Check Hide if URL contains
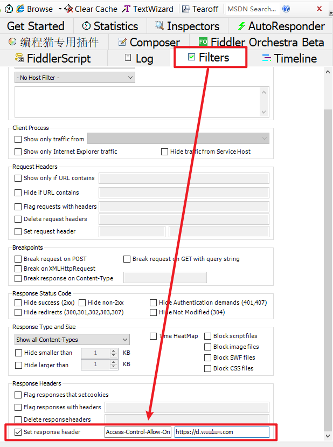Screen dimensions: 333x447 pyautogui.click(x=18, y=192)
